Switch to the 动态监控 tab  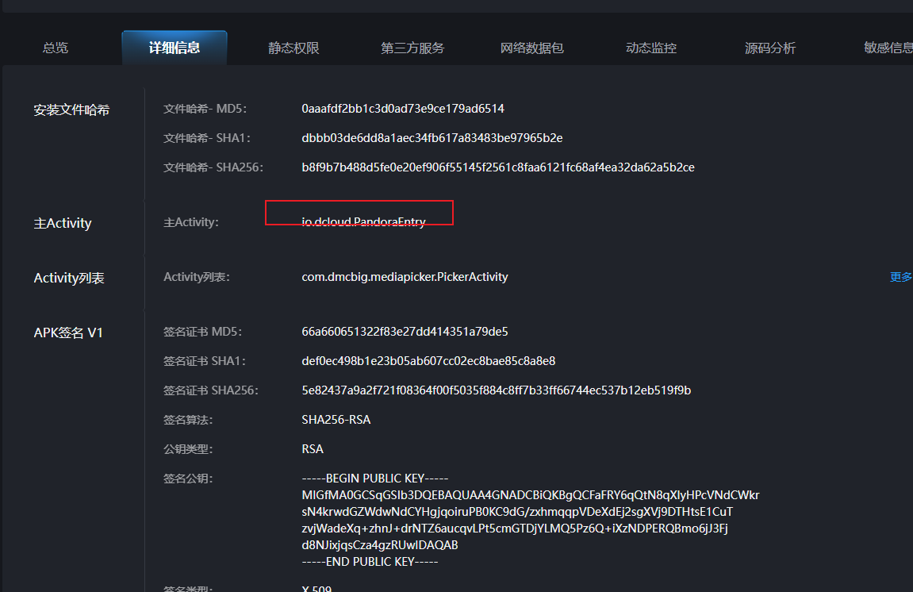click(651, 48)
